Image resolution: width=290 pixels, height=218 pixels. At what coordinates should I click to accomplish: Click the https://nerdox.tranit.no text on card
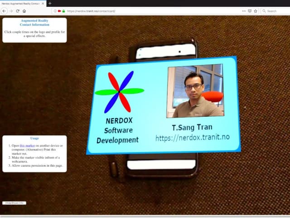click(x=193, y=138)
